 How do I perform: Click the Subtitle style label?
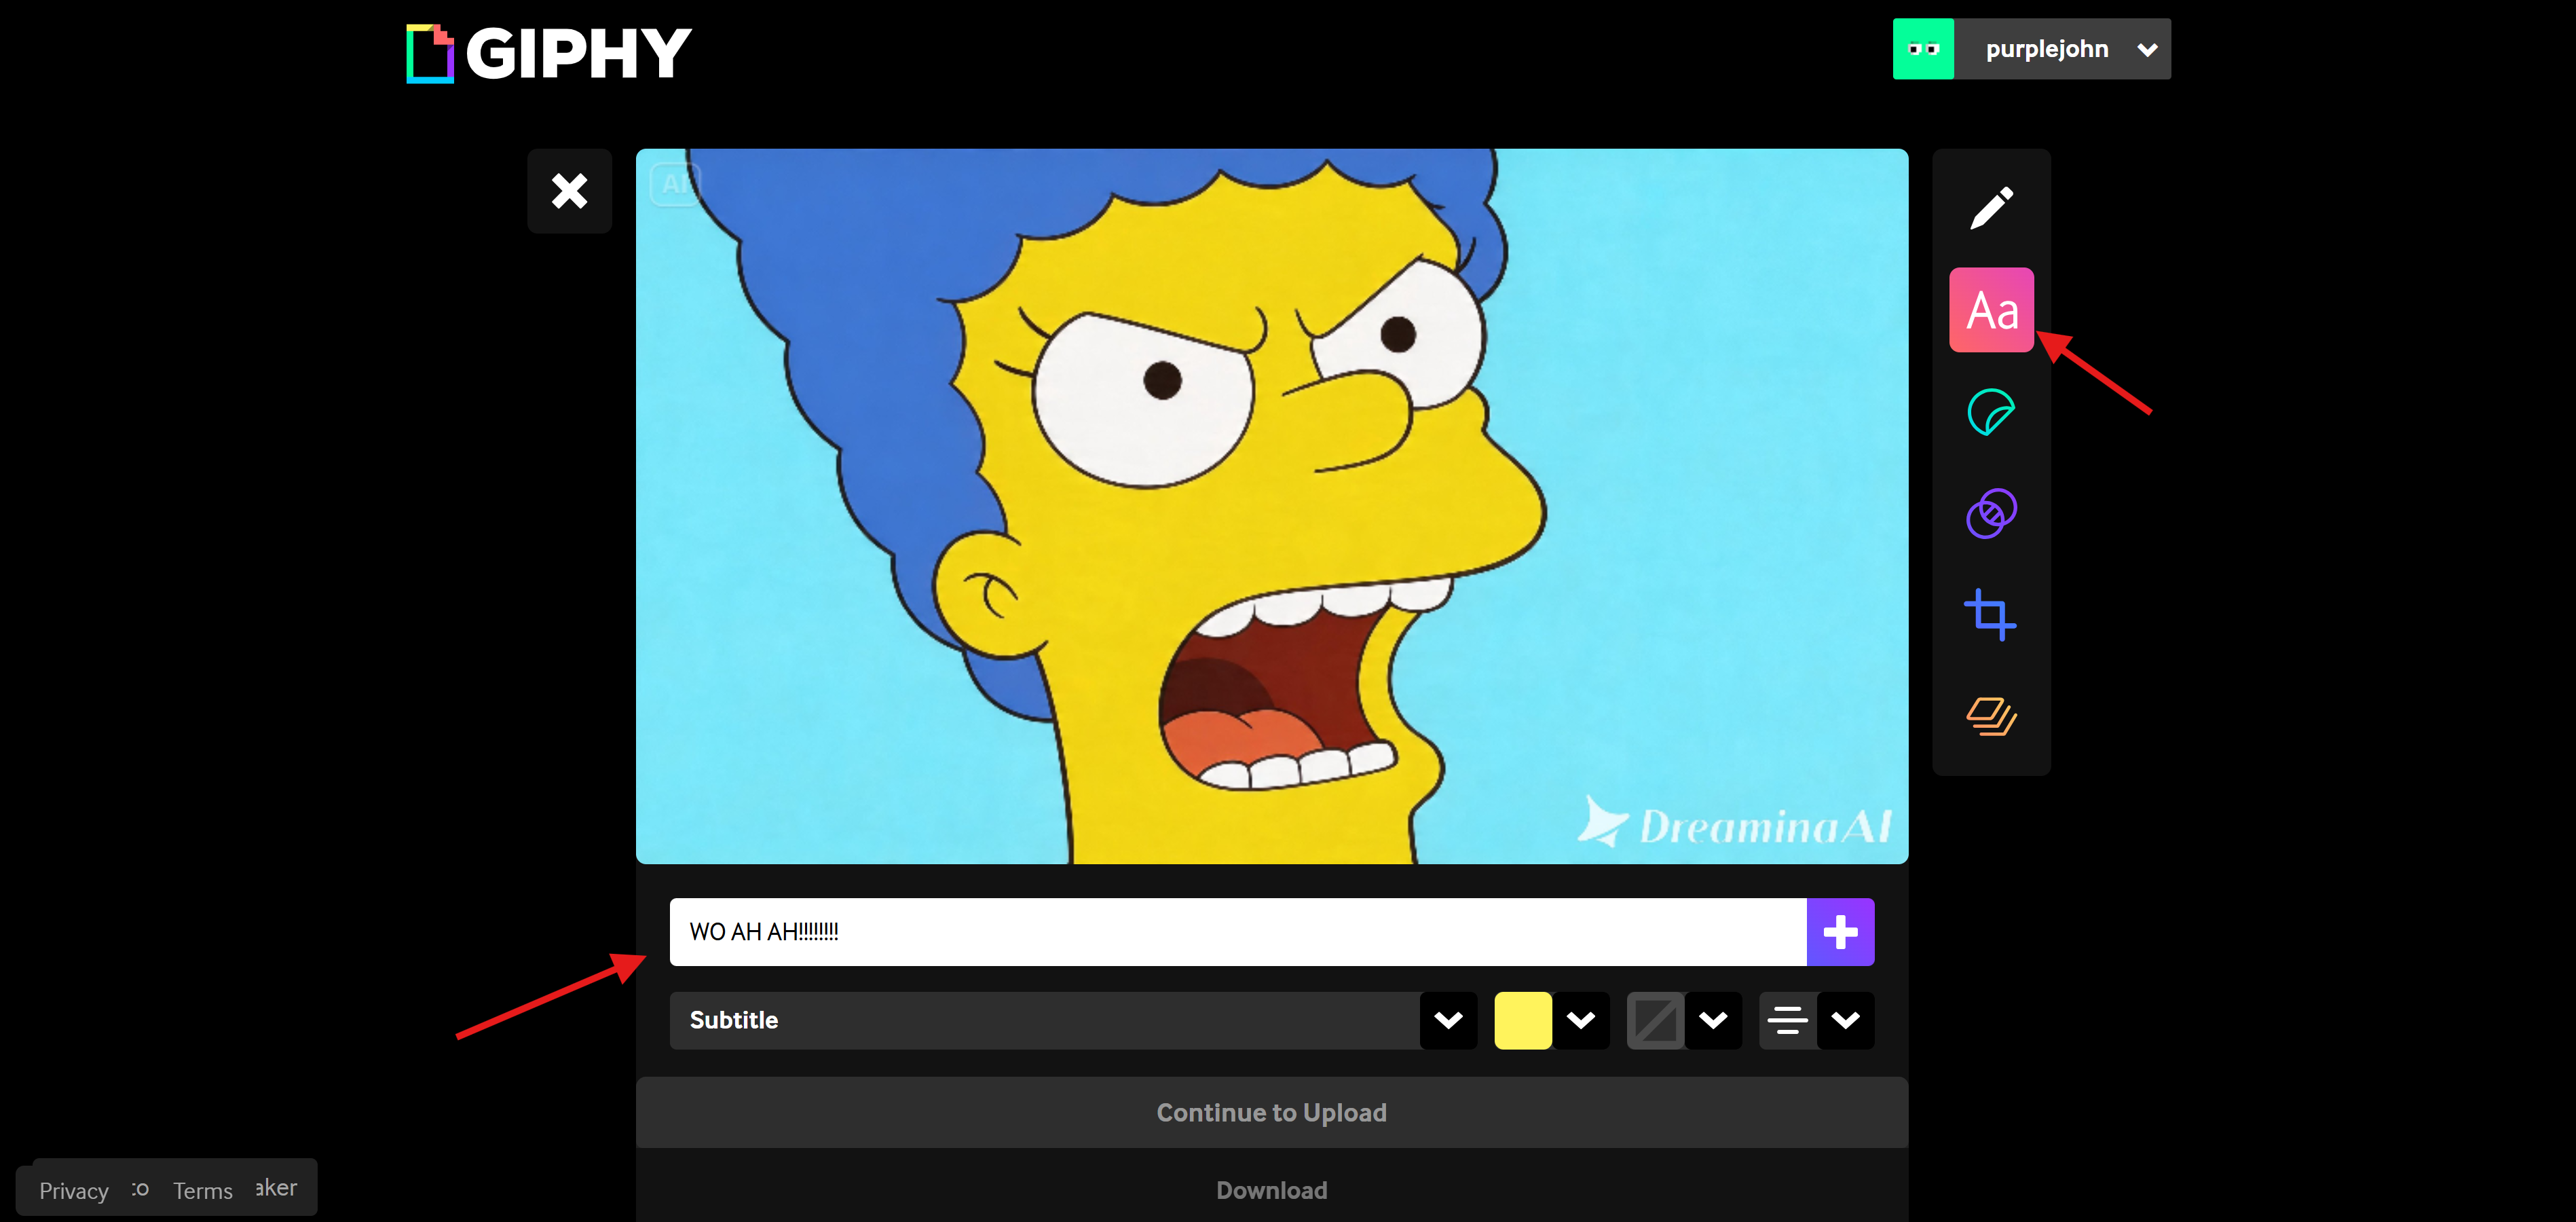[x=734, y=1020]
